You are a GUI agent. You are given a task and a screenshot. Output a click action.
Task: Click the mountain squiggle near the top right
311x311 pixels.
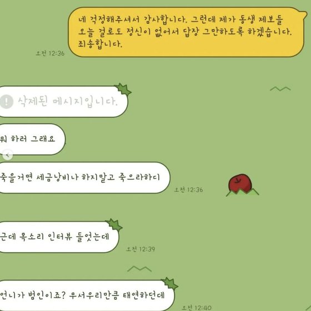[x=280, y=89]
